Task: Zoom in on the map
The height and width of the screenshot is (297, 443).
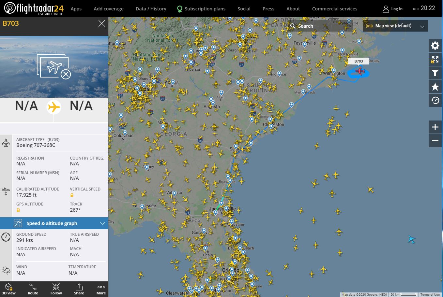Action: coord(435,127)
